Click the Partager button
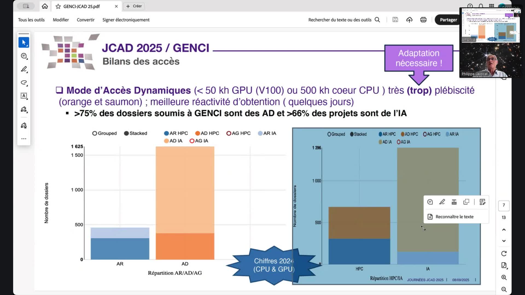525x295 pixels. coord(448,20)
